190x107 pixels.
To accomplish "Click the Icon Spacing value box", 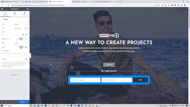I will pyautogui.click(x=25, y=53).
